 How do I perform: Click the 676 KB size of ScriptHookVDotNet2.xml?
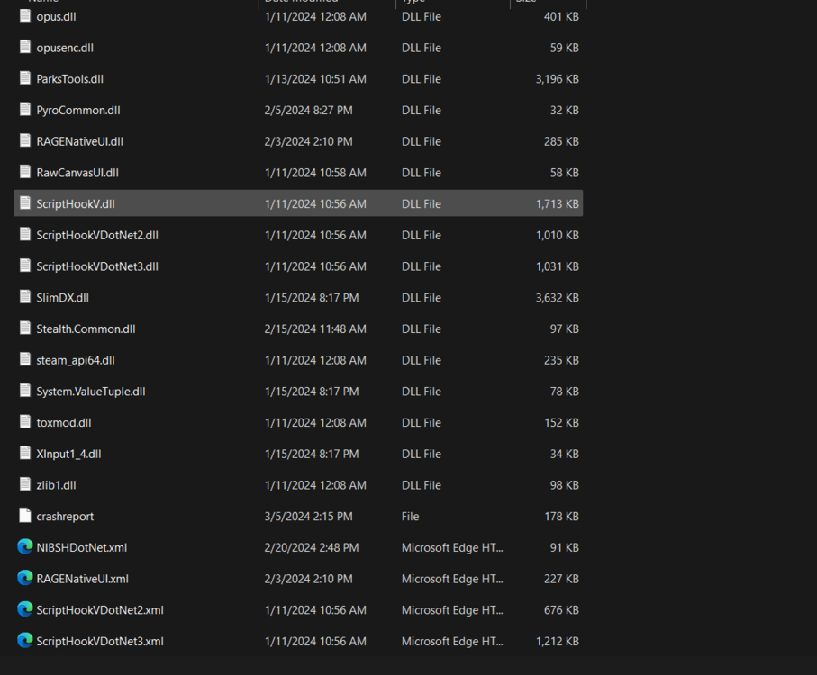561,610
